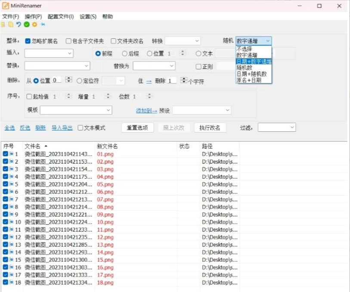The height and width of the screenshot is (292, 350).
Task: Click the orange gear toolbar icon
Action: [34, 25]
